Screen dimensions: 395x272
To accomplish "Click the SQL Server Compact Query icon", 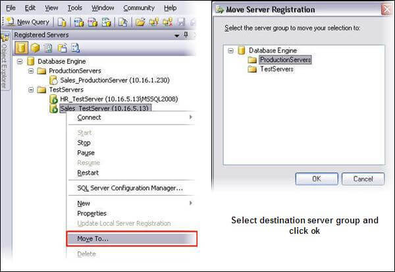I will tap(123, 22).
